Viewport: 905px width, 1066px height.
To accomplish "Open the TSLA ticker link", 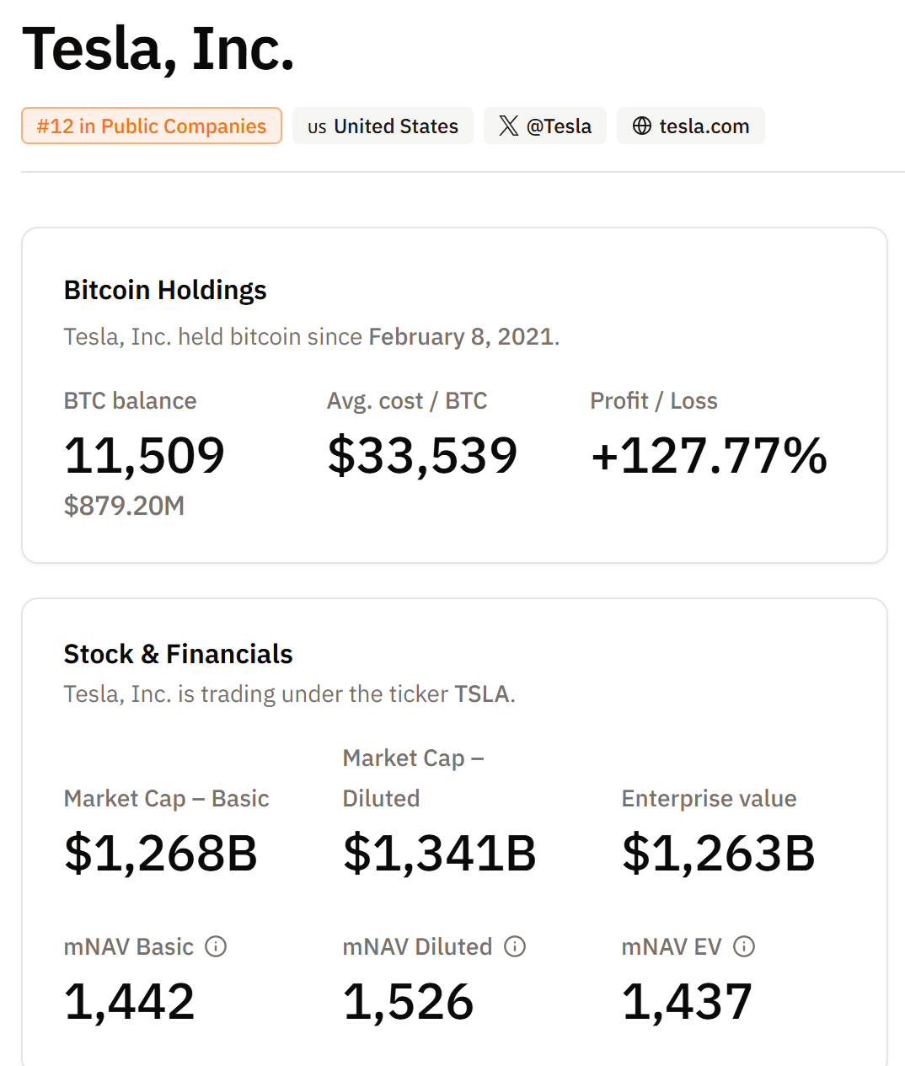I will [483, 694].
